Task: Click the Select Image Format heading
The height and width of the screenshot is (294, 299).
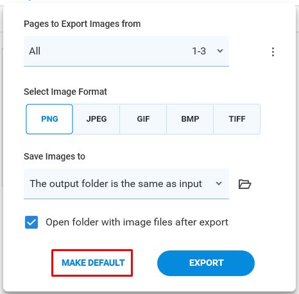Action: coord(65,92)
